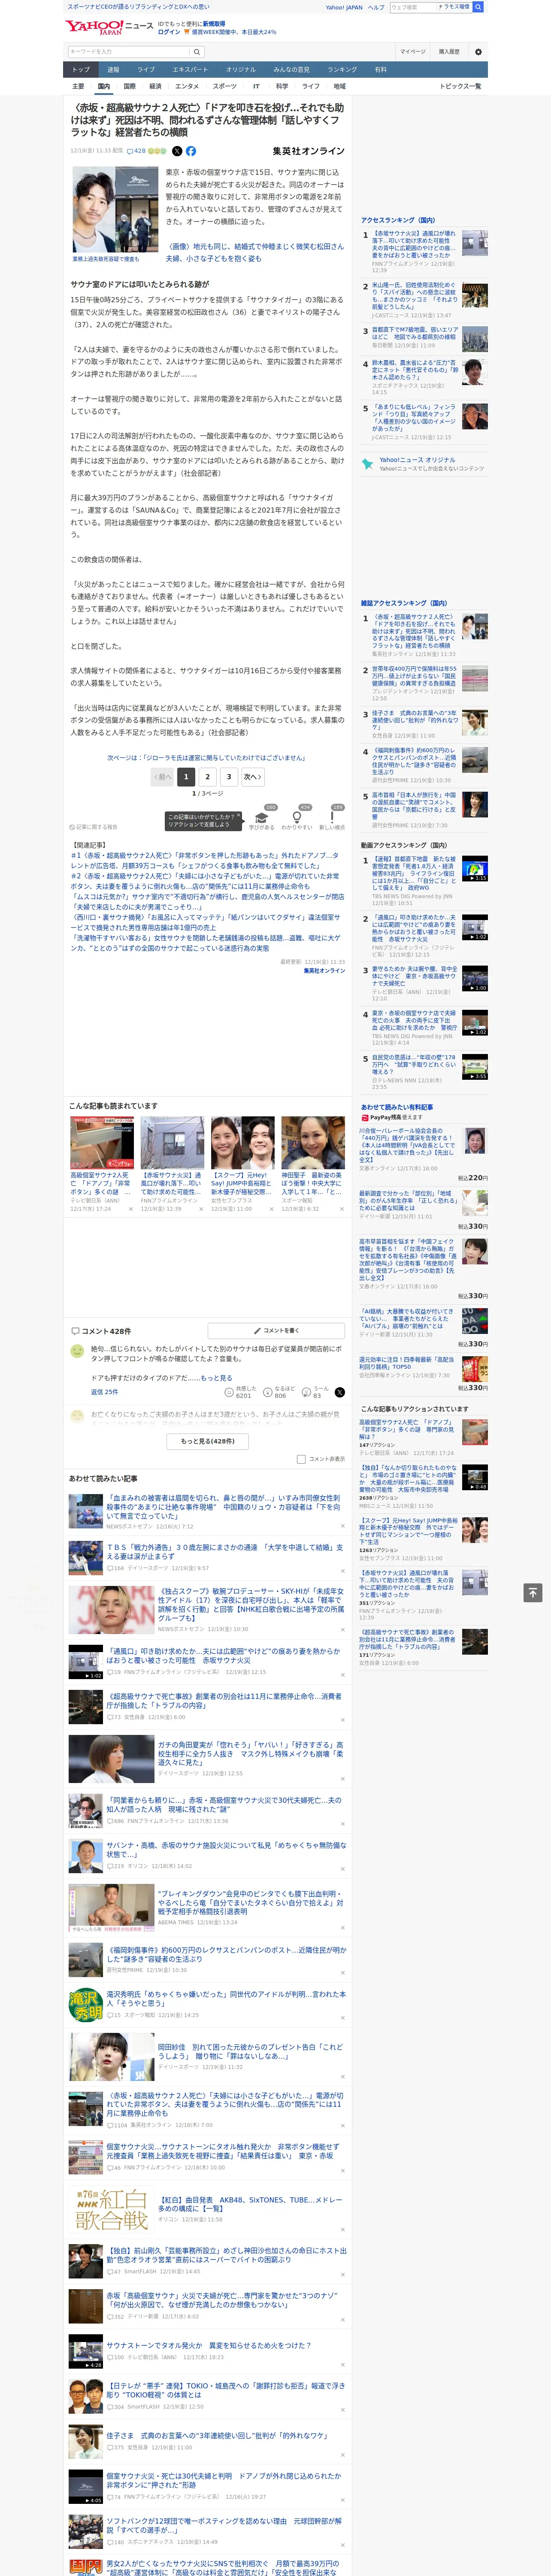This screenshot has height=2576, width=551.
Task: Open the Yahoo! JAPAN news logo
Action: [109, 27]
